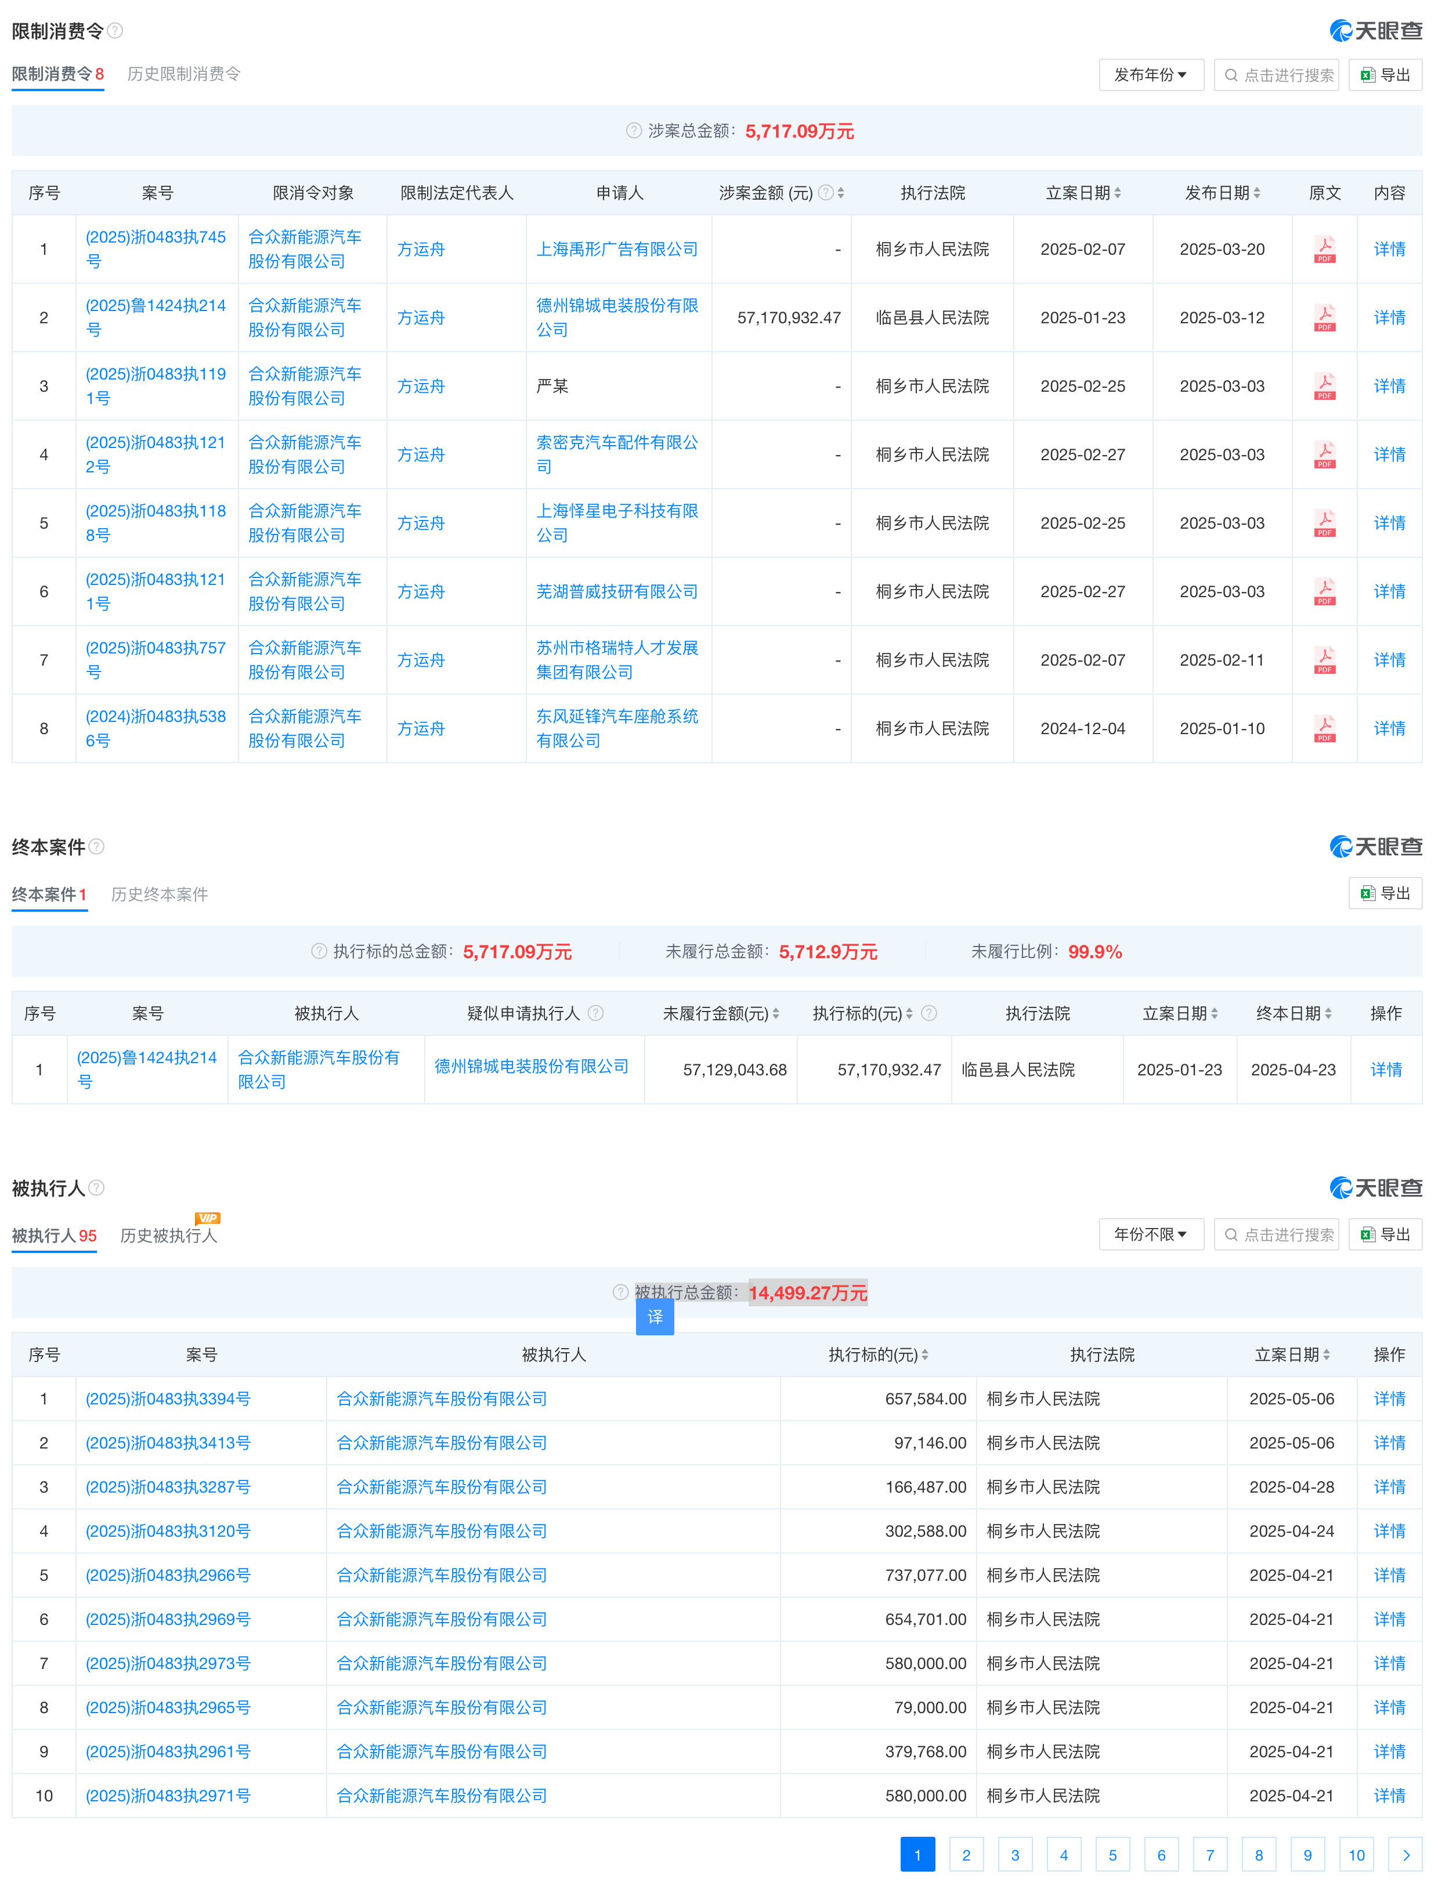Sort 被执行人 table by 立案日期
This screenshot has height=1889, width=1438.
click(x=1326, y=1354)
